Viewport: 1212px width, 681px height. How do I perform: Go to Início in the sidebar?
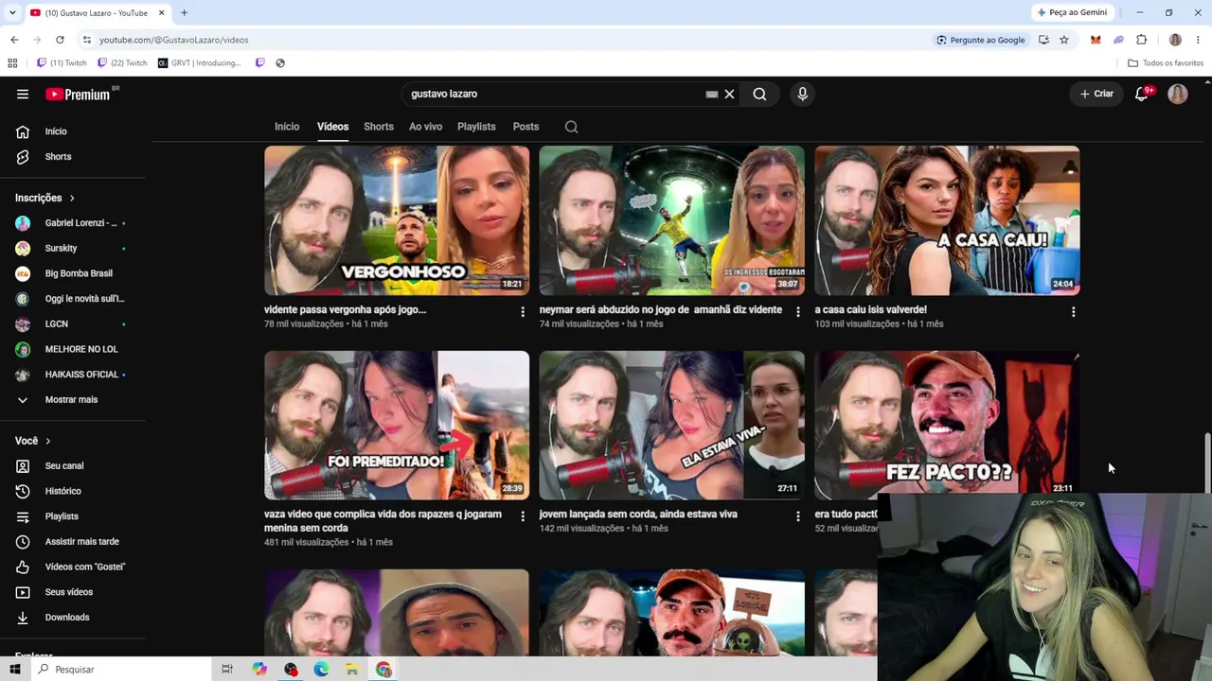pyautogui.click(x=72, y=131)
